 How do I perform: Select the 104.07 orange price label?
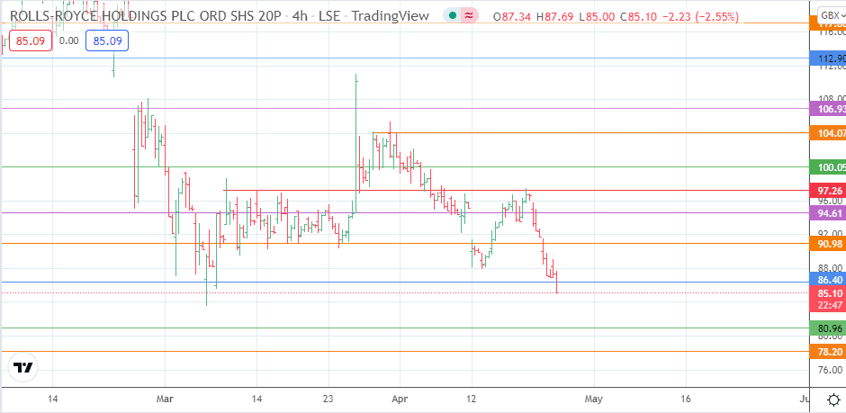(x=828, y=133)
